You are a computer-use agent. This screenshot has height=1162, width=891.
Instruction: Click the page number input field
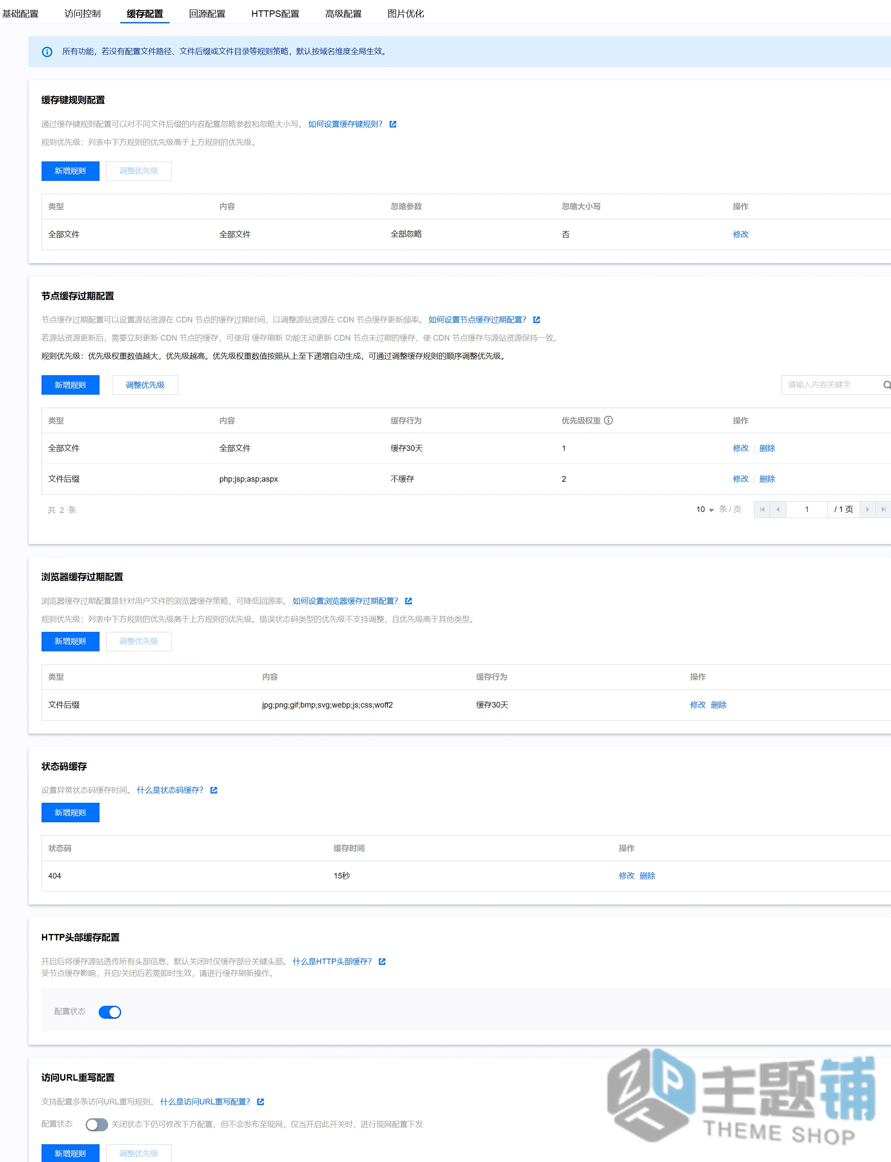[807, 510]
